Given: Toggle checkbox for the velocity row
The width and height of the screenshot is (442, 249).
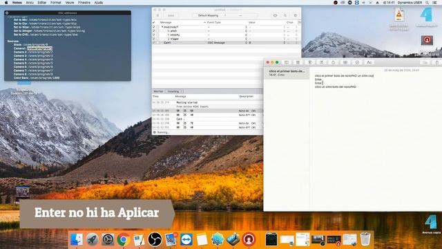Looking at the screenshot, I should coord(154,35).
